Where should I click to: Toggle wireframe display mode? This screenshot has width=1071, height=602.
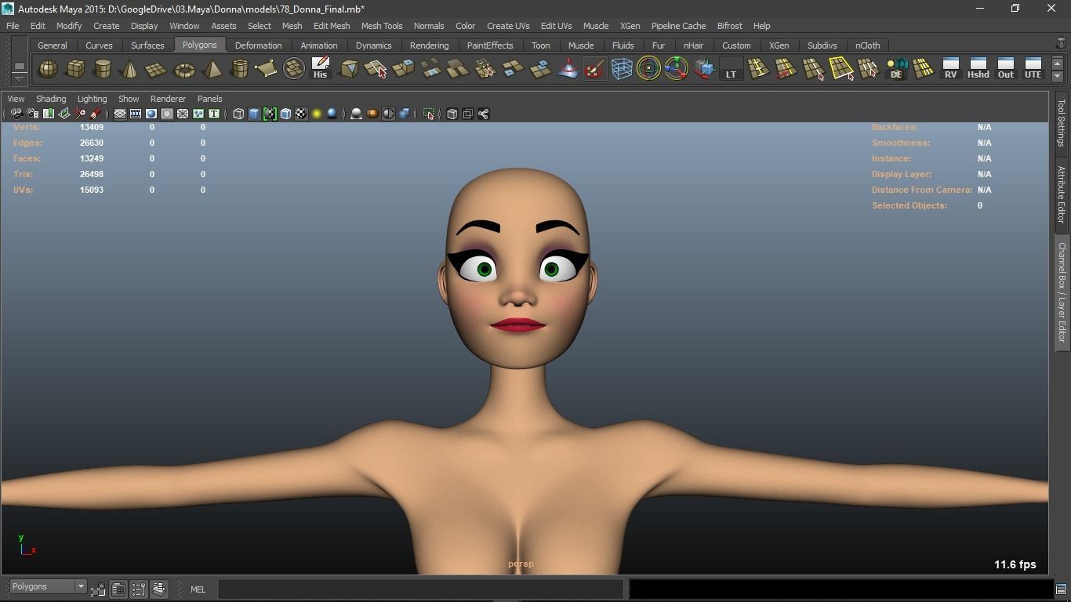(x=238, y=114)
